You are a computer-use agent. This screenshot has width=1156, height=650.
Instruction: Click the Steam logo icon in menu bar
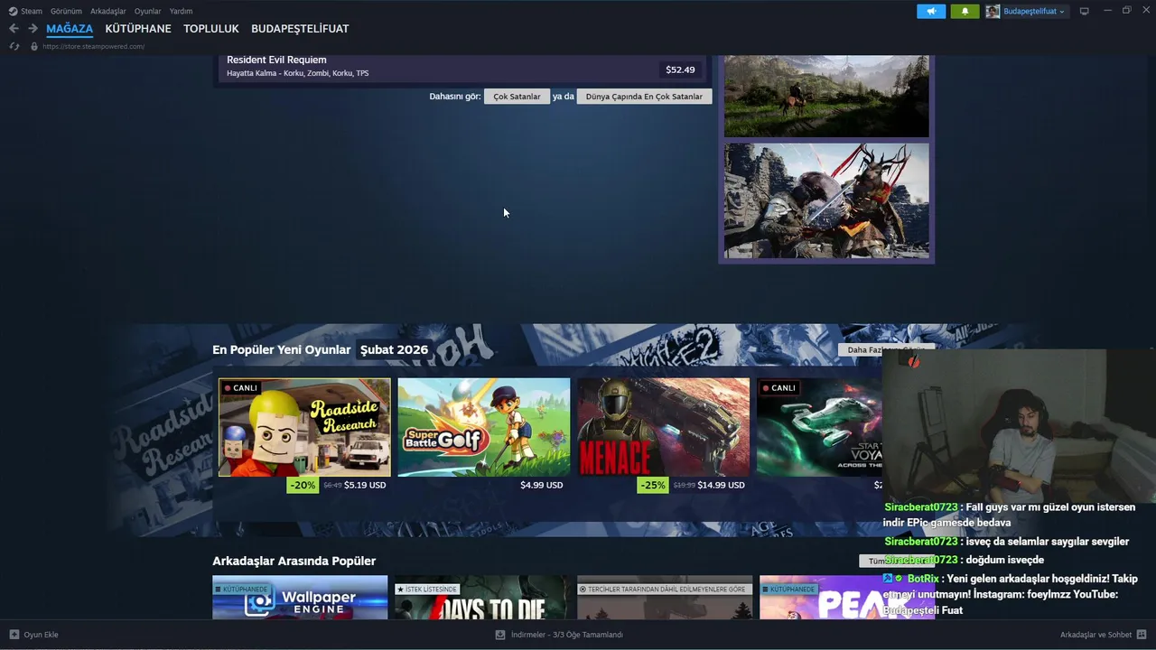(x=13, y=11)
